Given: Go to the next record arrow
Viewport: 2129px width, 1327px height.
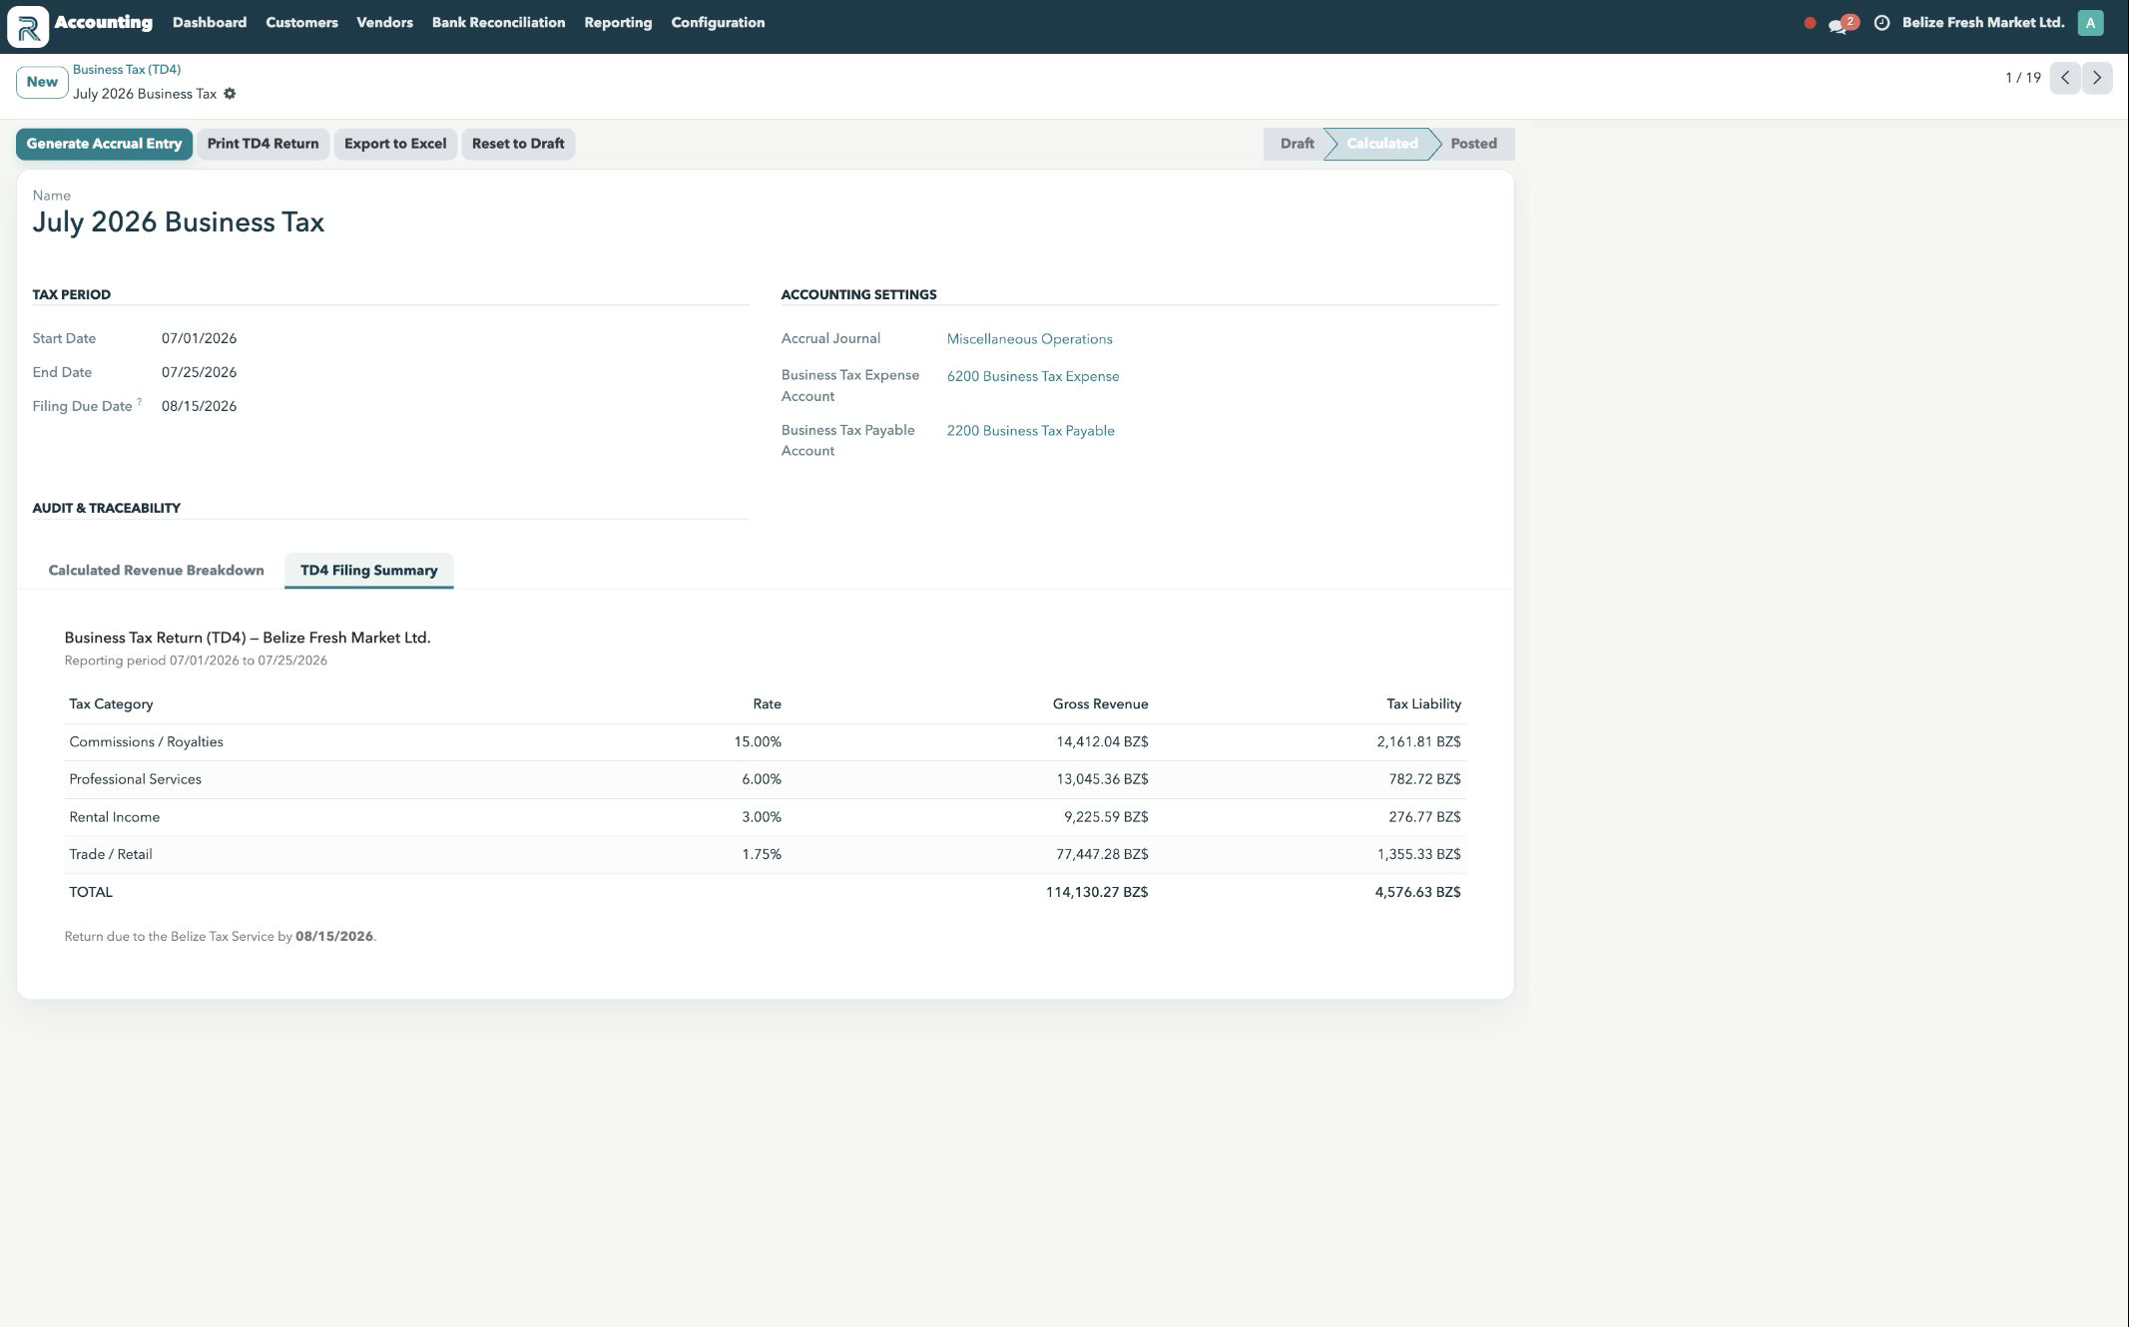Looking at the screenshot, I should pyautogui.click(x=2097, y=78).
